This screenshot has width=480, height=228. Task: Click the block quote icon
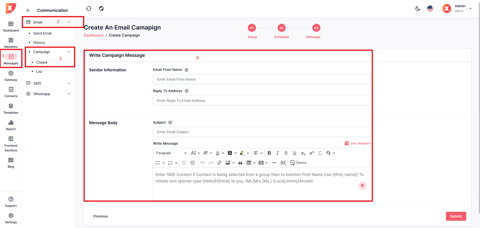pos(240,163)
